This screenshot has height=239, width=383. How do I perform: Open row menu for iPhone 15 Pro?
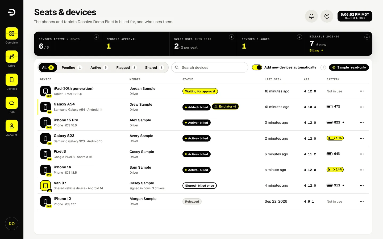pyautogui.click(x=362, y=123)
